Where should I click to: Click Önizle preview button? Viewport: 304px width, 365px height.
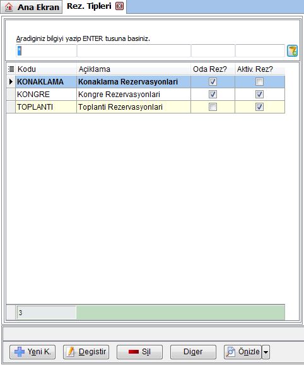pos(242,352)
